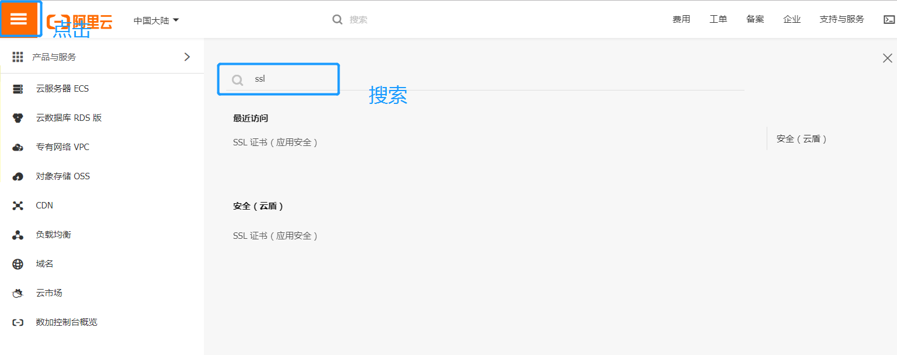The width and height of the screenshot is (897, 355).
Task: Open 域名 from sidebar
Action: pos(44,264)
